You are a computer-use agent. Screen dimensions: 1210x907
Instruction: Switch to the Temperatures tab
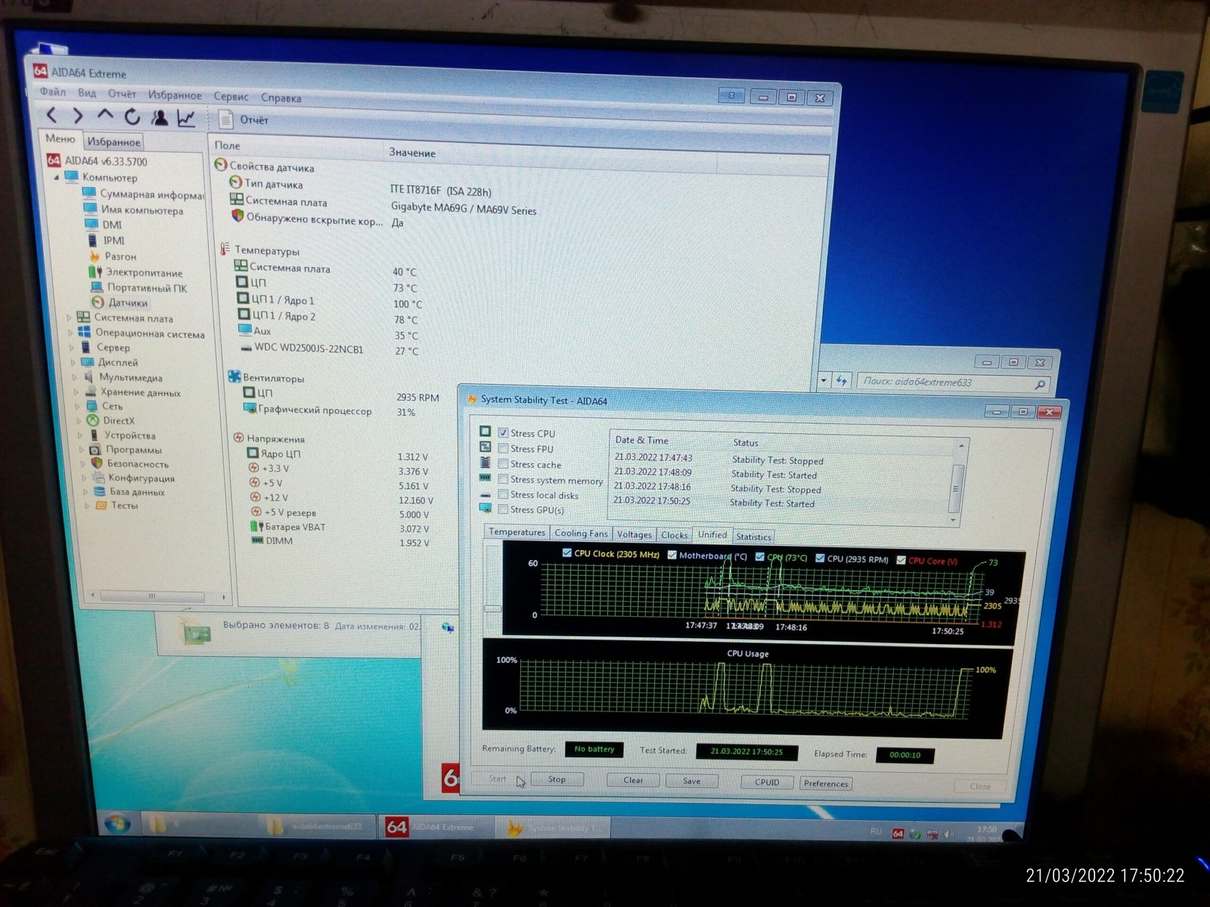pos(517,532)
